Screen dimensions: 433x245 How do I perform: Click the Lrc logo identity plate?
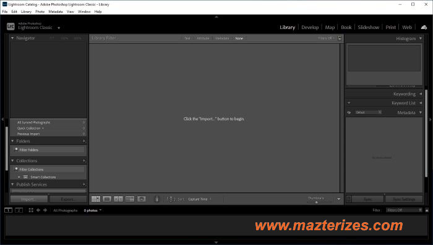pyautogui.click(x=11, y=27)
